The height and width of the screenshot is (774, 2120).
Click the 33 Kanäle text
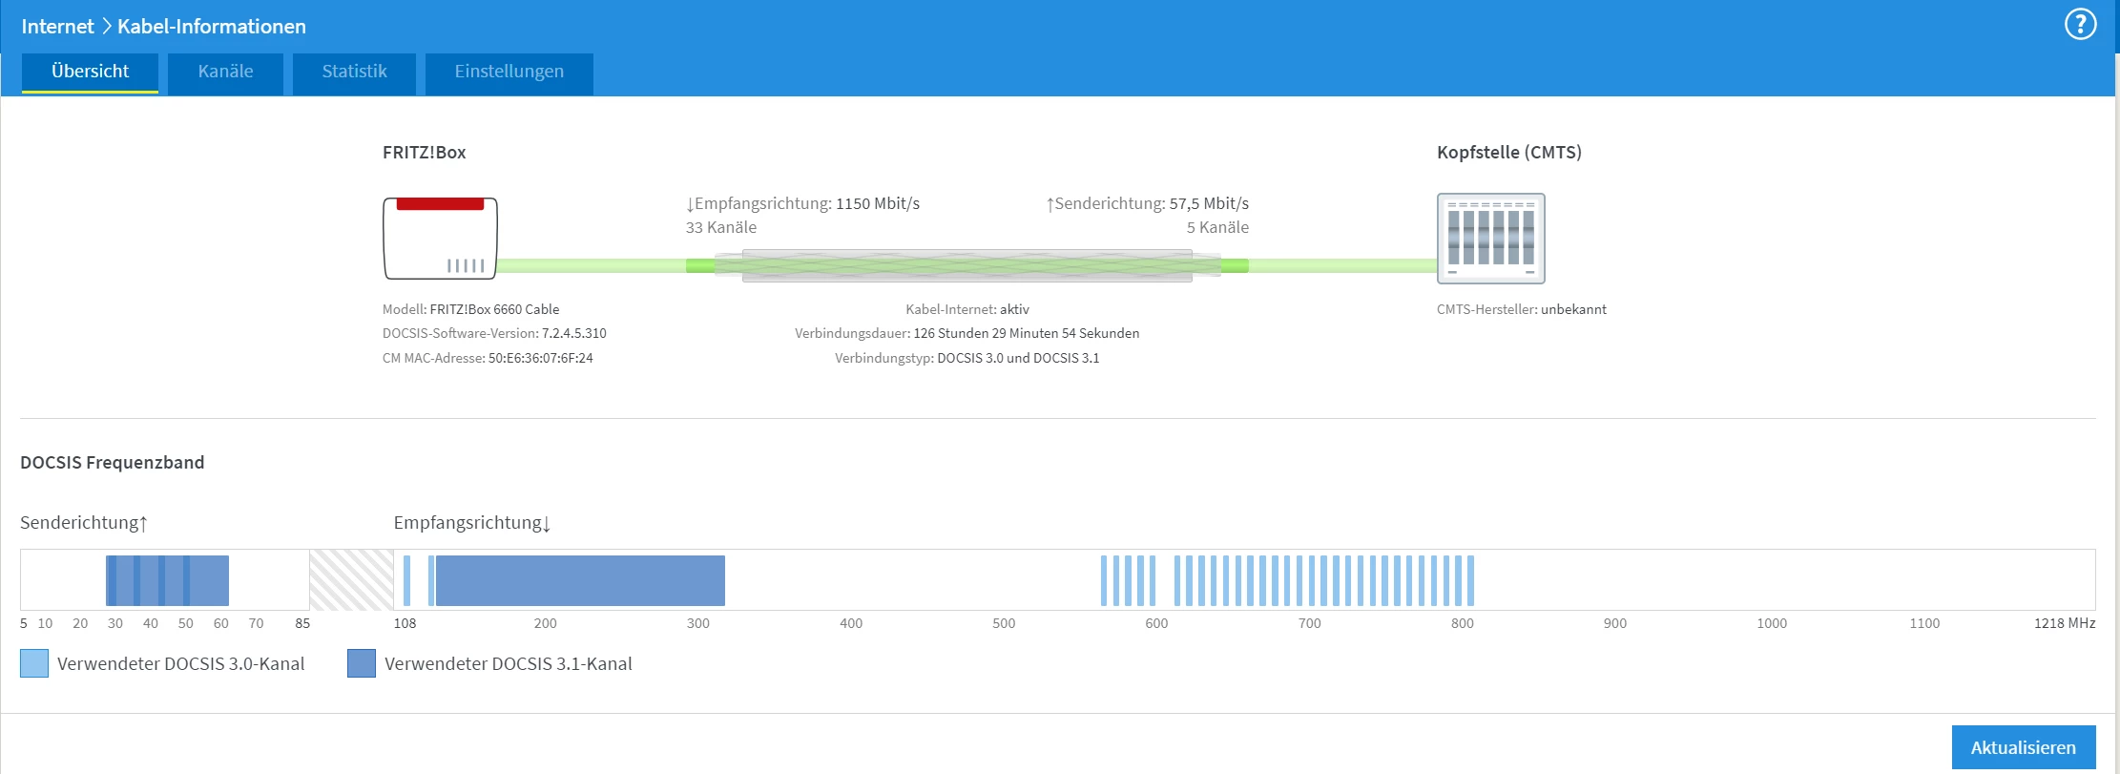[721, 227]
